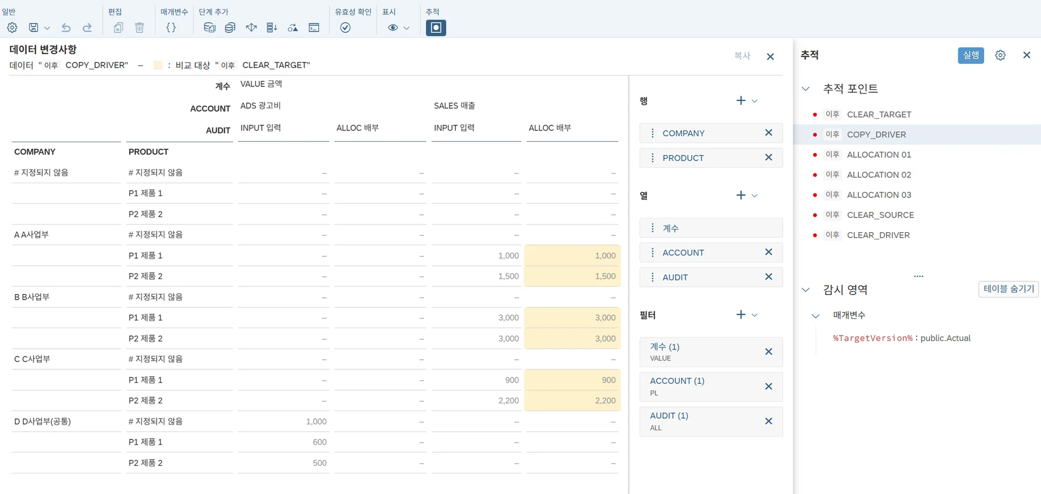Click the 테이블 숨기기 button
Viewport: 1041px width, 494px height.
click(x=1008, y=289)
